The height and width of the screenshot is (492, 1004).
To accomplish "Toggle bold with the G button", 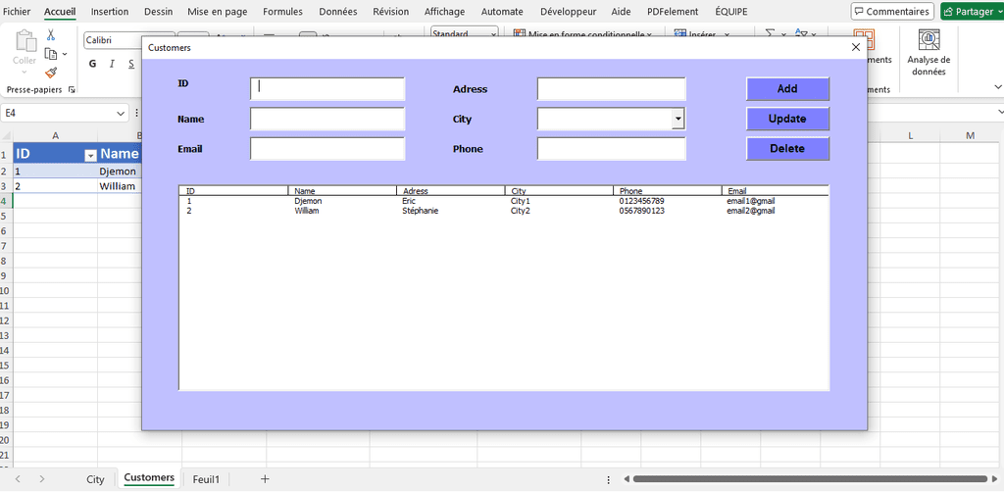I will [93, 64].
